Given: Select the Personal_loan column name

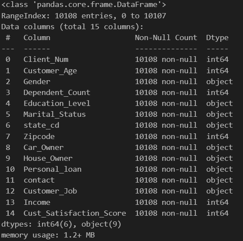Looking at the screenshot, I should [x=52, y=170].
